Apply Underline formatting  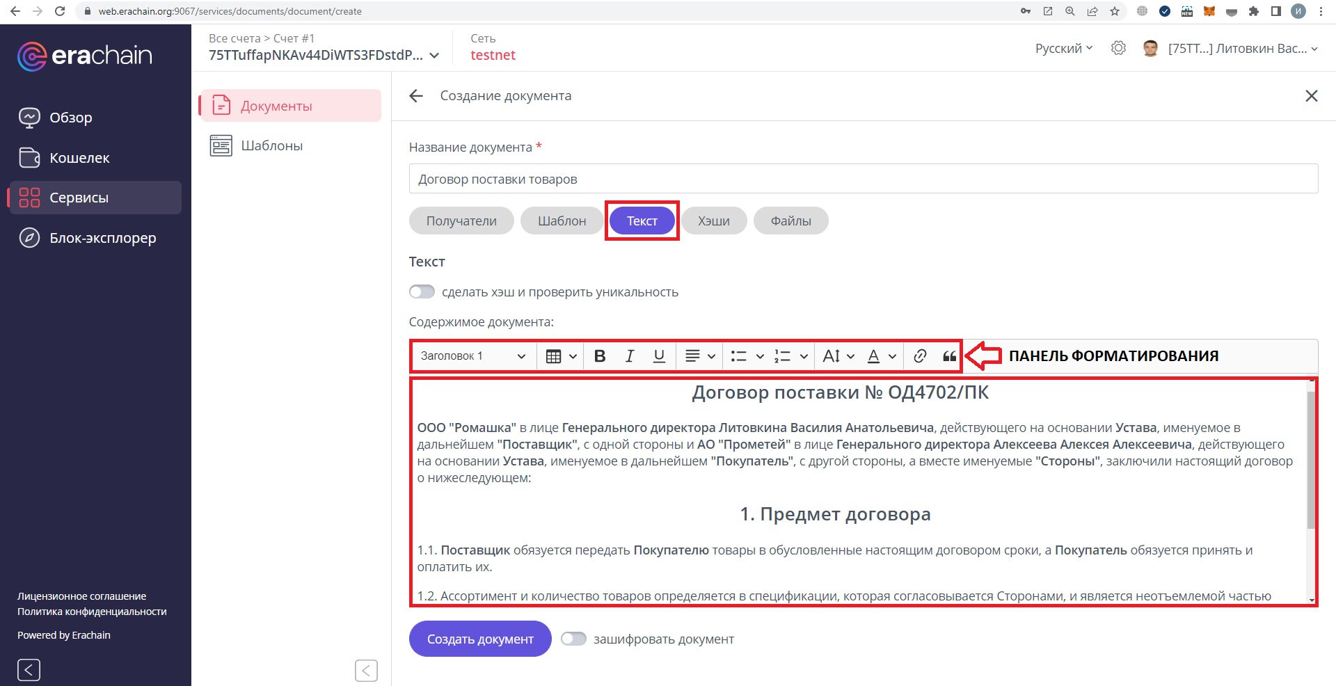tap(658, 356)
